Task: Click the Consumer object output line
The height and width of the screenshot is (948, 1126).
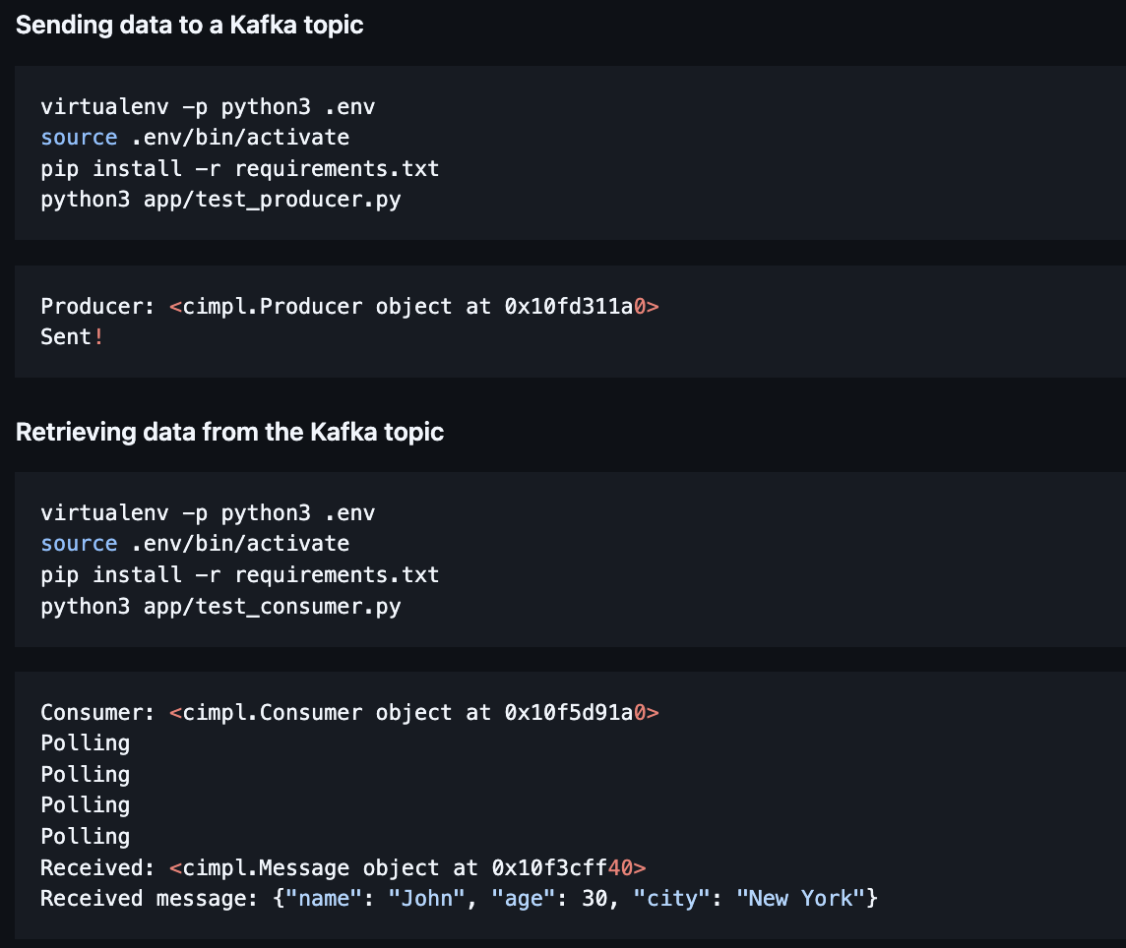Action: (349, 712)
